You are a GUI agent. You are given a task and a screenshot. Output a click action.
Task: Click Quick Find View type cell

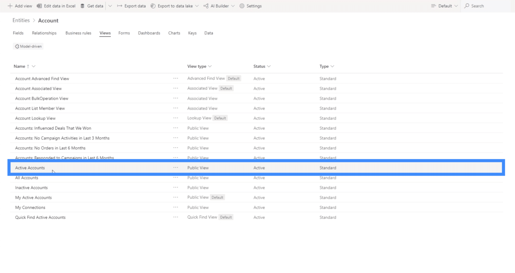[202, 217]
